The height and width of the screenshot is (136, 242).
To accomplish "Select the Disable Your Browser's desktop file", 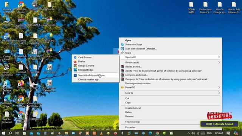I will point(205,8).
